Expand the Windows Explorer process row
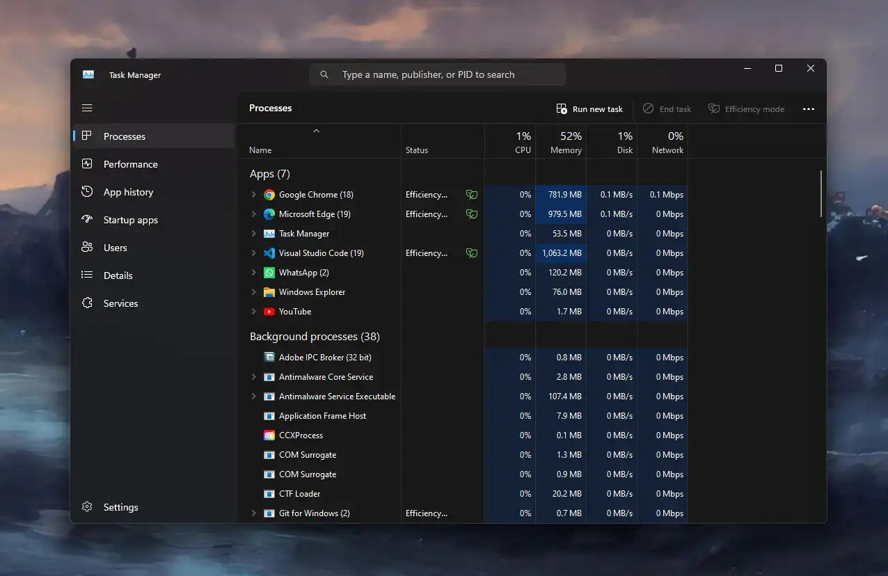Image resolution: width=888 pixels, height=576 pixels. tap(254, 292)
